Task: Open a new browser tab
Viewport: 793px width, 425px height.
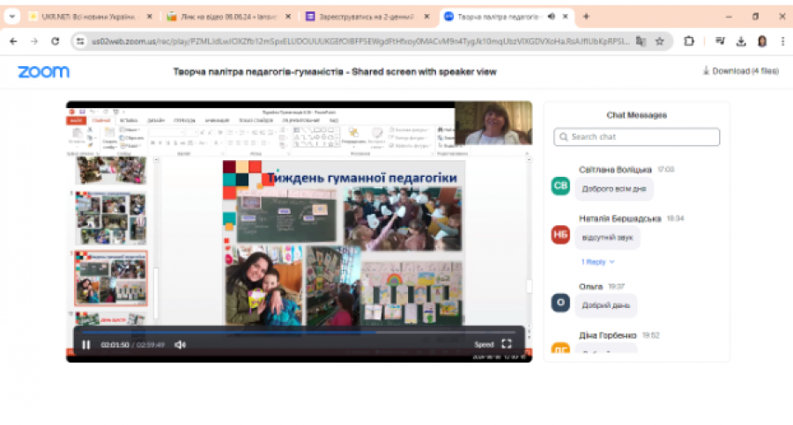Action: click(586, 17)
